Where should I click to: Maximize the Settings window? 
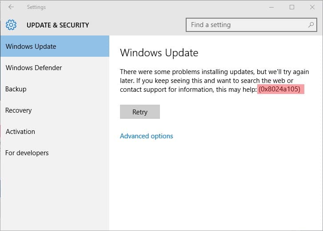point(292,7)
